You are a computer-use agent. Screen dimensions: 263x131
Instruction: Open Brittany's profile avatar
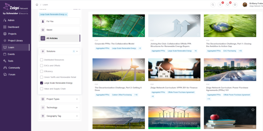(x=245, y=5)
